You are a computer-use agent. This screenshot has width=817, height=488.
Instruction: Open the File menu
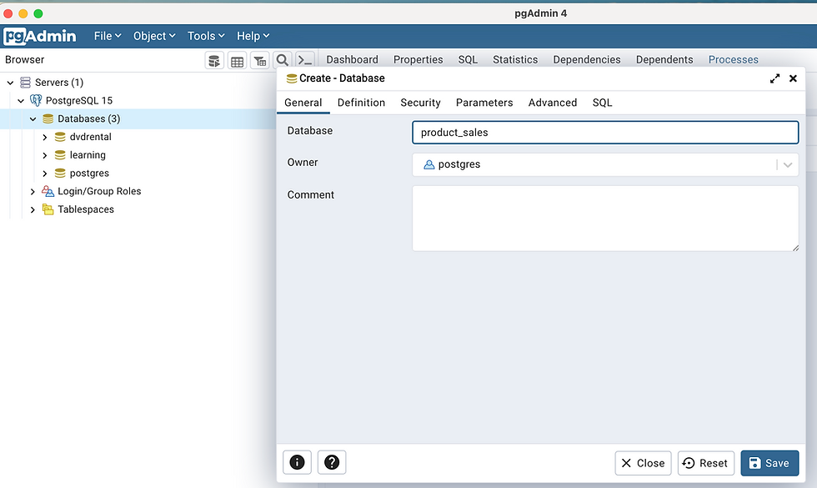tap(108, 36)
